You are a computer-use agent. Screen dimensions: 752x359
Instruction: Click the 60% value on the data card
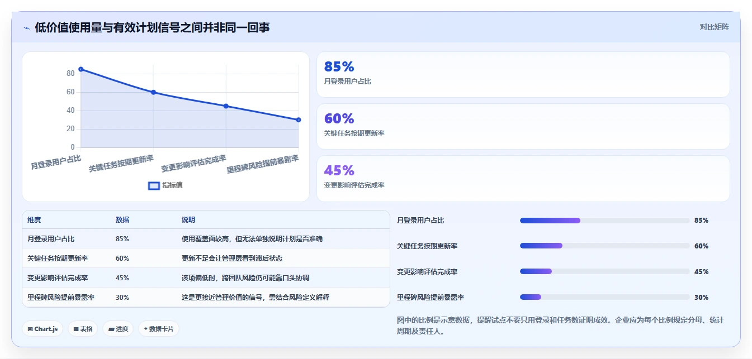coord(339,118)
